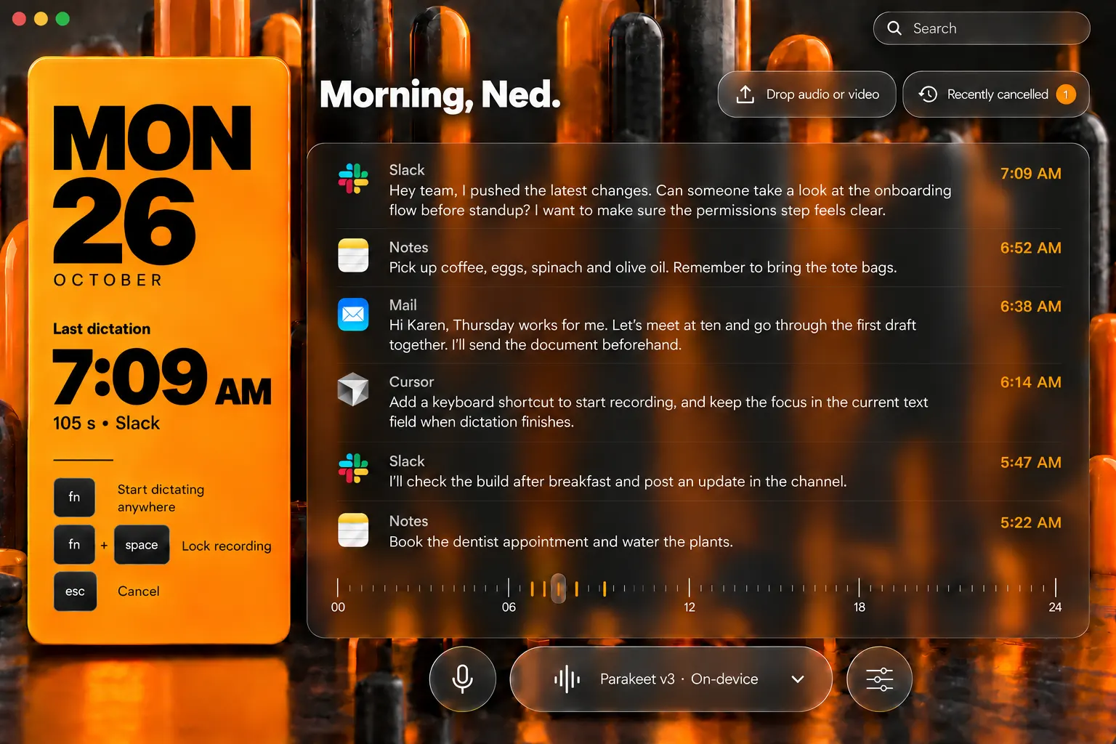
Task: Click the 6:14 AM timestamp
Action: point(1030,382)
